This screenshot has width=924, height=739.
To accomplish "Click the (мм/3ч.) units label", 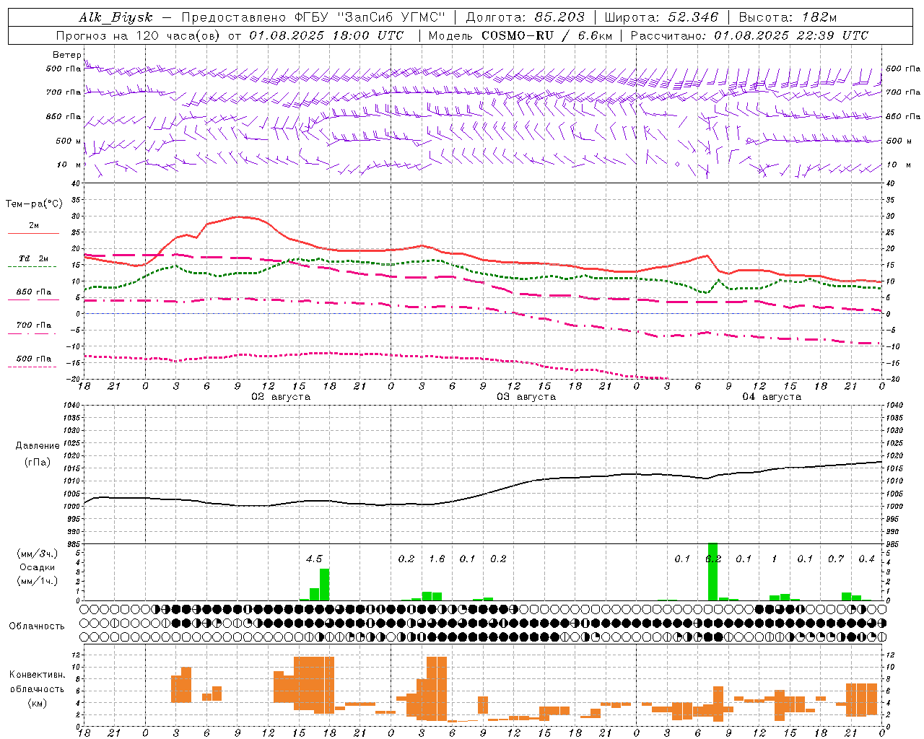I will click(37, 554).
